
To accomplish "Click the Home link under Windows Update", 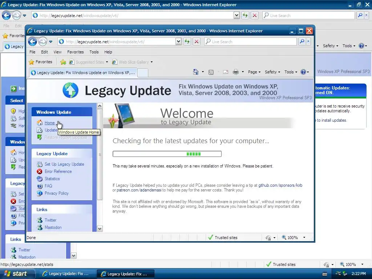I will coord(49,123).
